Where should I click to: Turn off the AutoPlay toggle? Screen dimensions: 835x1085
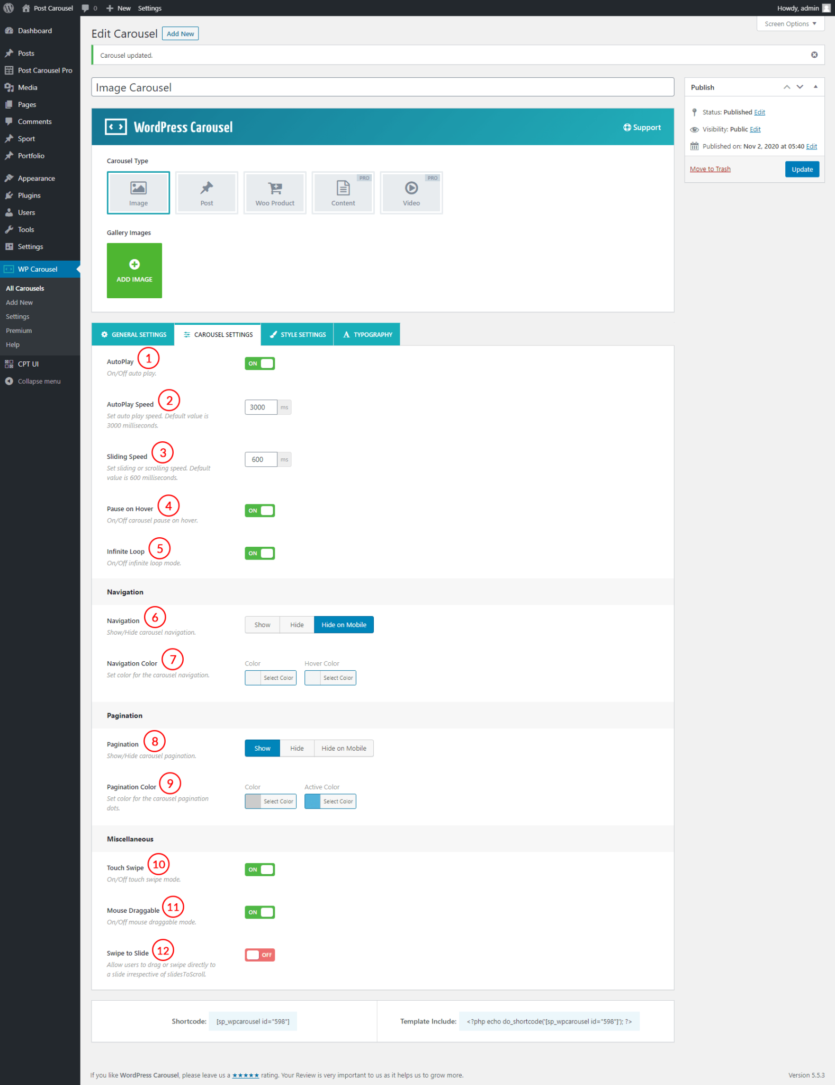pyautogui.click(x=259, y=363)
